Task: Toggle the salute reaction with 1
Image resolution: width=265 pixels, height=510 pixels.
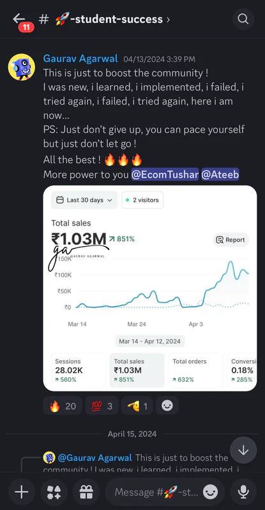Action: pos(137,405)
